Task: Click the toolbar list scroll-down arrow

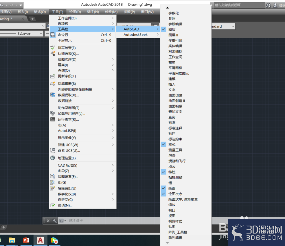Action: (x=167, y=243)
